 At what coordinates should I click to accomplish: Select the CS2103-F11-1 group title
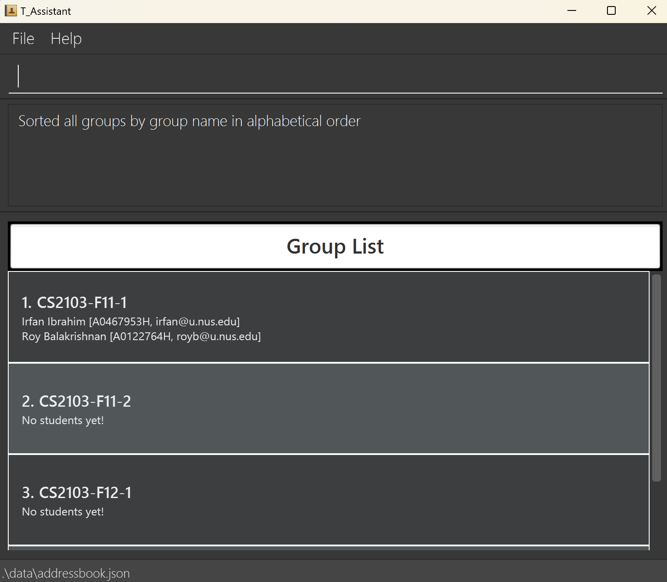[74, 303]
